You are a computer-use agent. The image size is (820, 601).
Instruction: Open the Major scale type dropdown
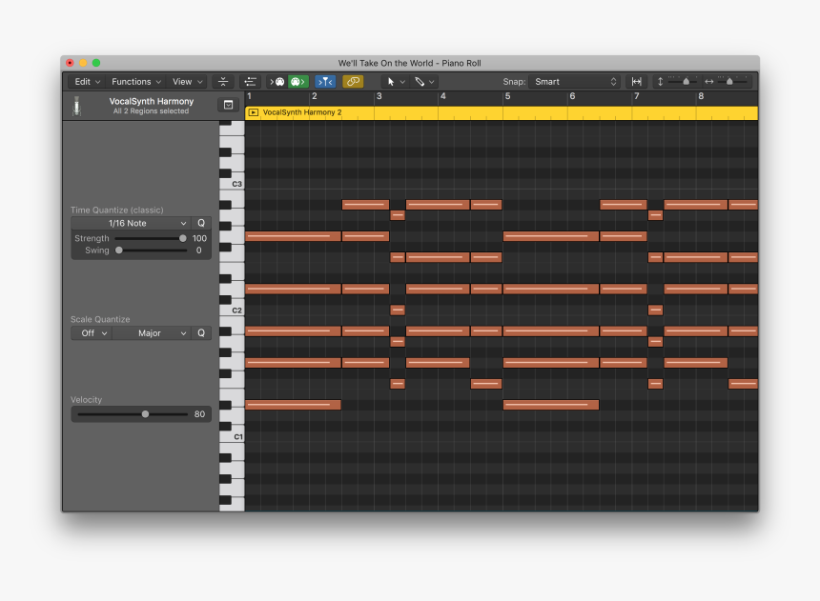[x=152, y=333]
